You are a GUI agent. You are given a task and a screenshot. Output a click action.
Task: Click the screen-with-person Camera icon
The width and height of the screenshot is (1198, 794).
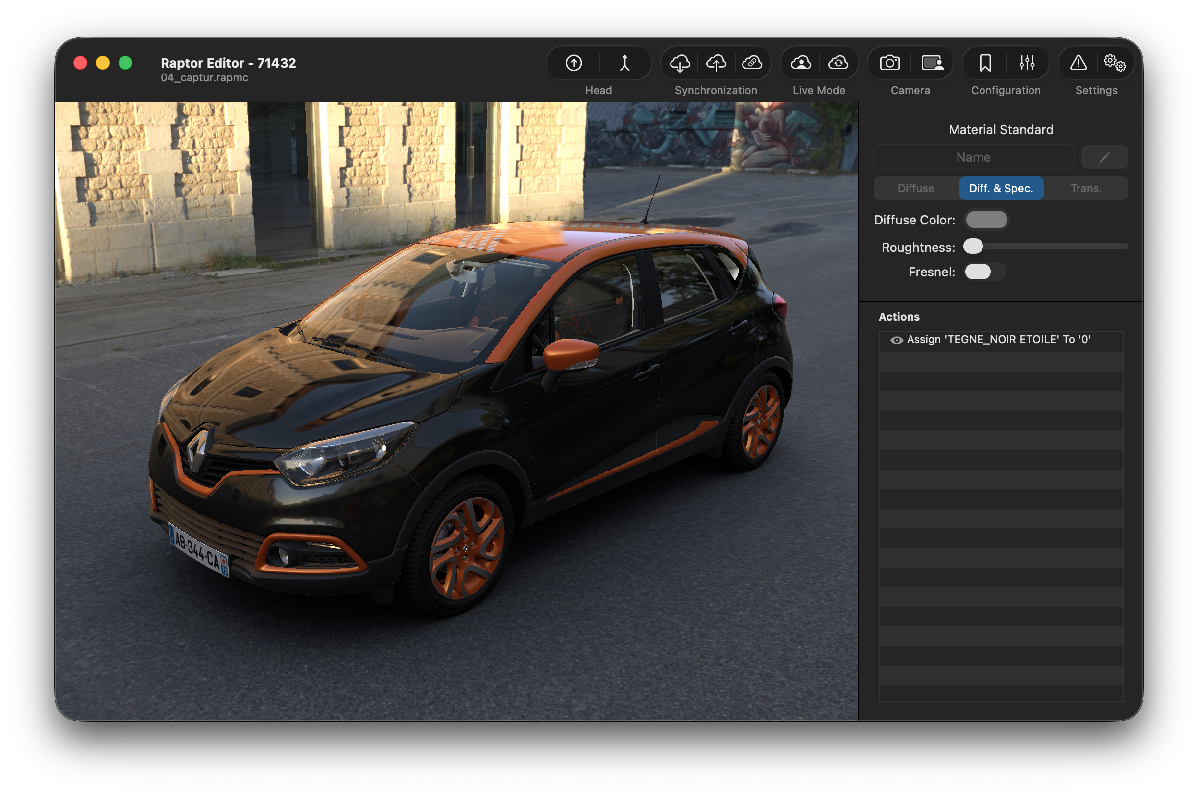pyautogui.click(x=932, y=63)
